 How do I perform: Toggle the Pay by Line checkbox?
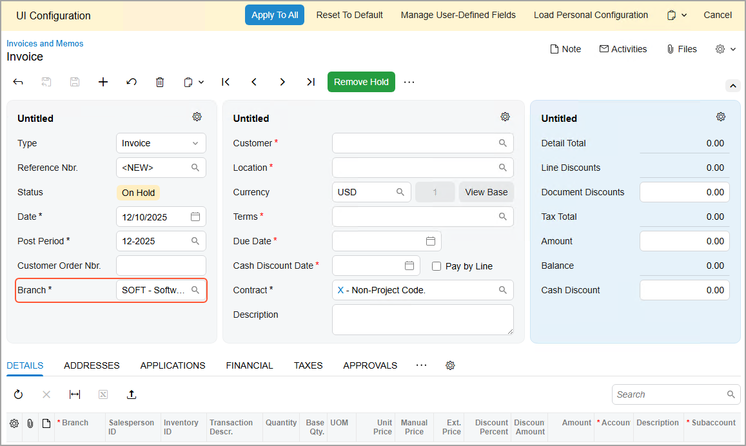[x=437, y=266]
